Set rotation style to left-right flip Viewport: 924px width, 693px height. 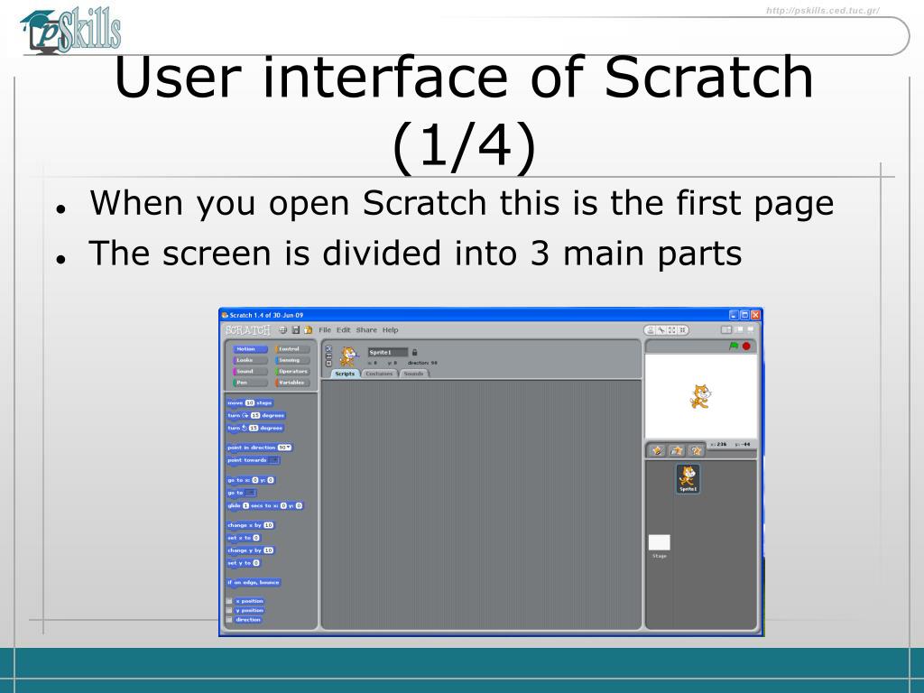tap(328, 356)
